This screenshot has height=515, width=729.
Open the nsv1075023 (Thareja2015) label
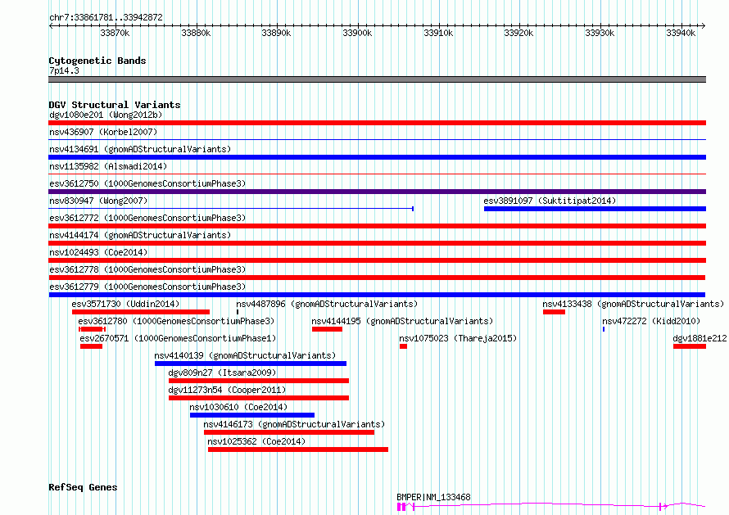458,338
